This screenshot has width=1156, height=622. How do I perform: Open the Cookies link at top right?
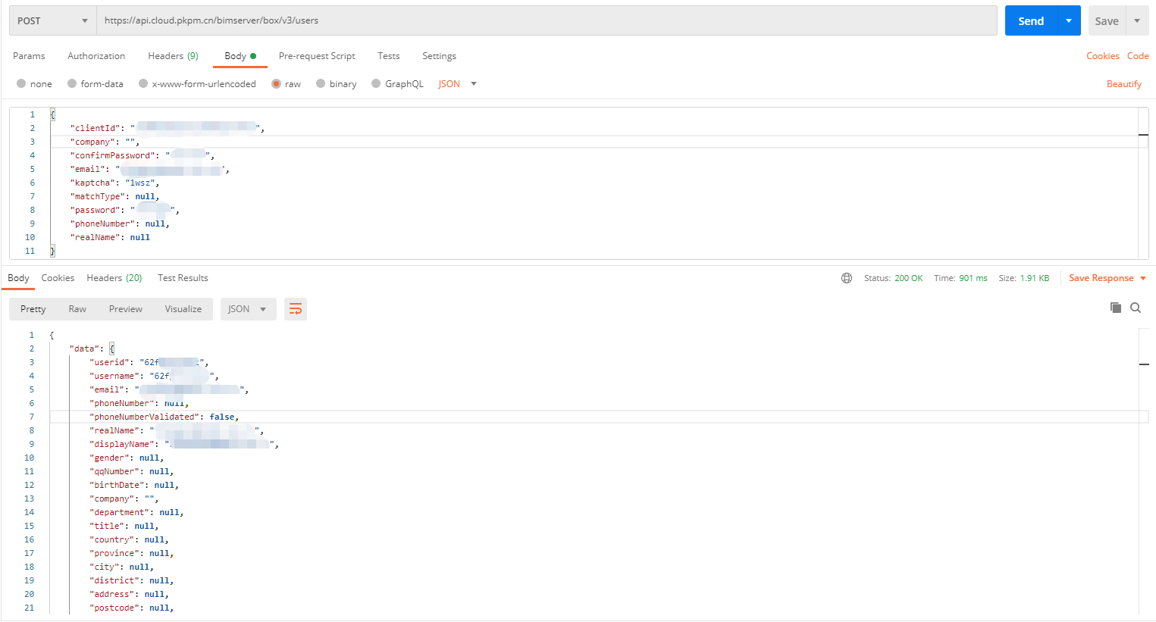[x=1102, y=56]
